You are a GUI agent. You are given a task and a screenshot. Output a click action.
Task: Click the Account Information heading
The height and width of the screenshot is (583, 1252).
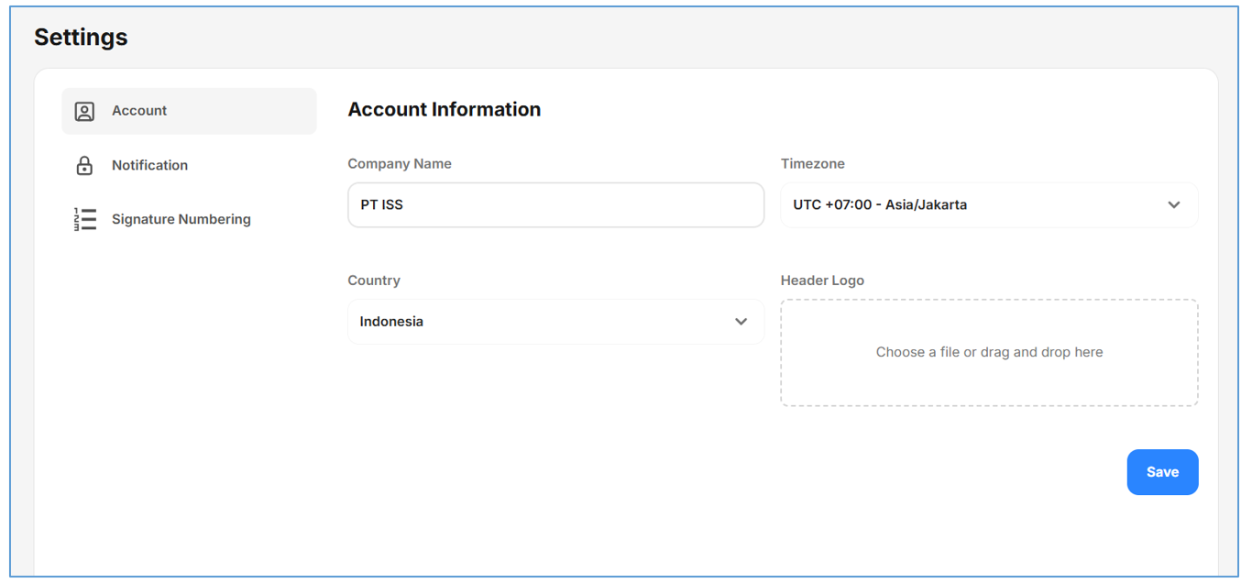444,110
